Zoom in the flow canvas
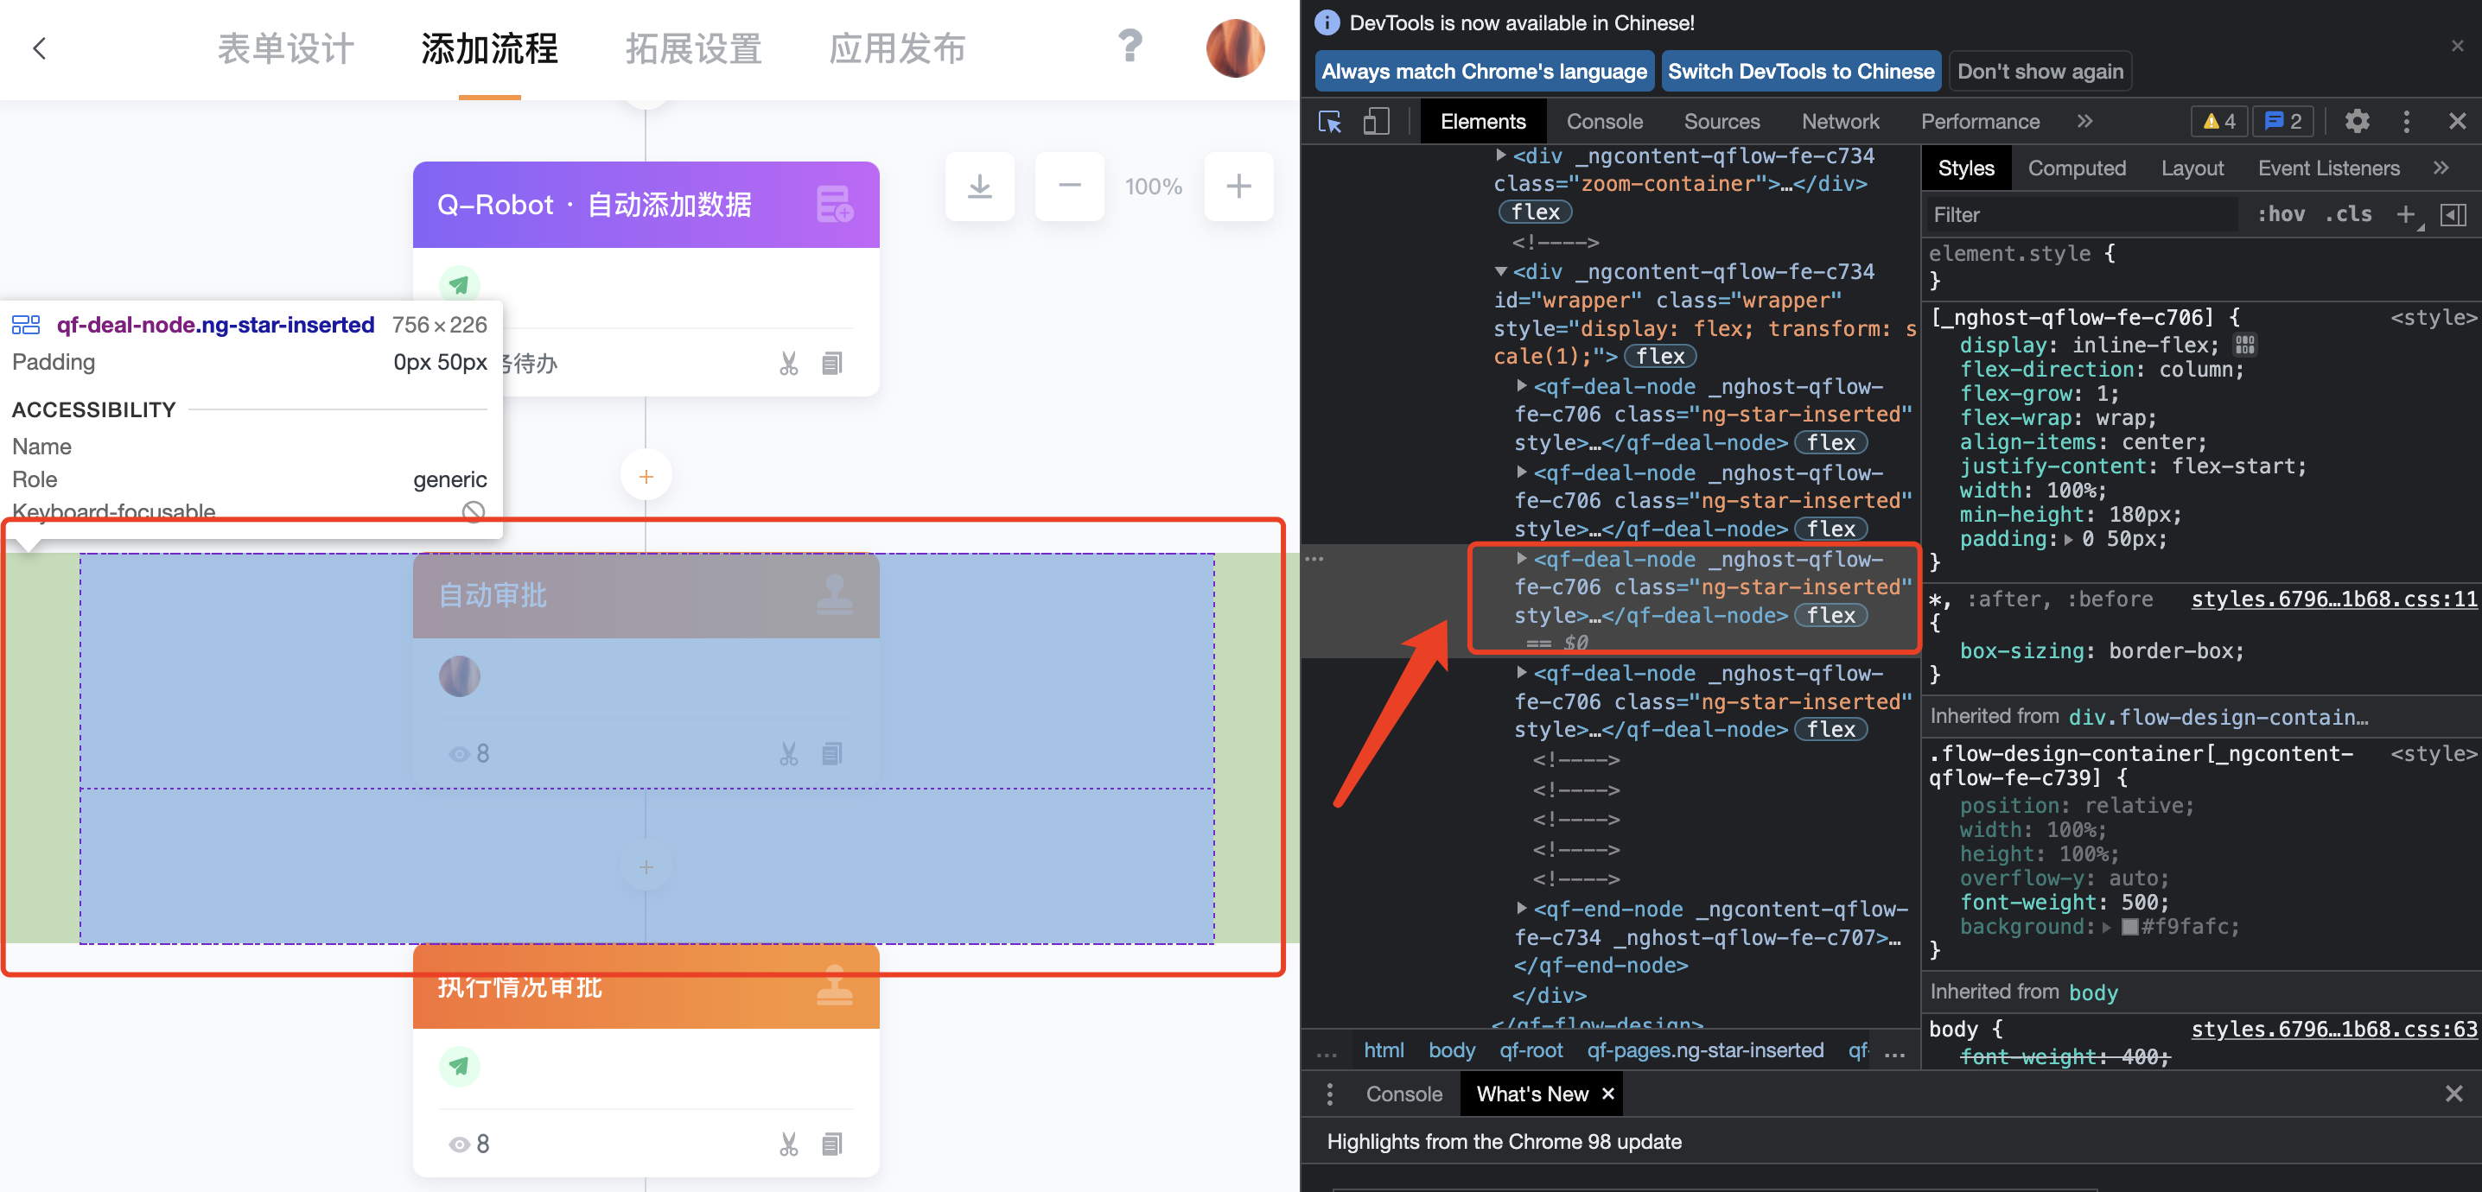This screenshot has height=1192, width=2482. click(x=1239, y=186)
